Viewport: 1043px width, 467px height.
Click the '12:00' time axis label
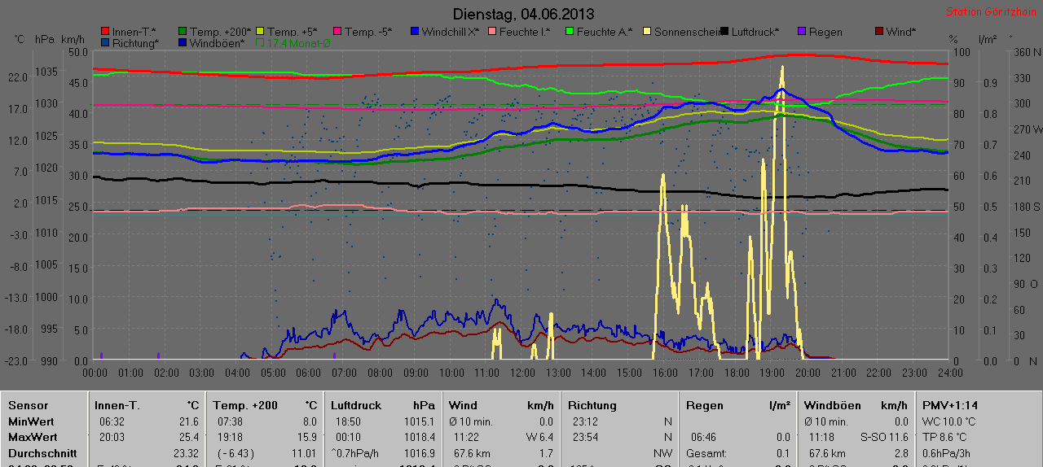pyautogui.click(x=522, y=372)
